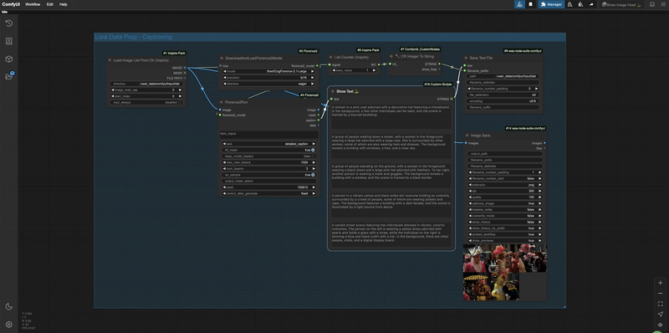Open the workflows folder sidebar icon
The image size is (669, 333).
(9, 76)
